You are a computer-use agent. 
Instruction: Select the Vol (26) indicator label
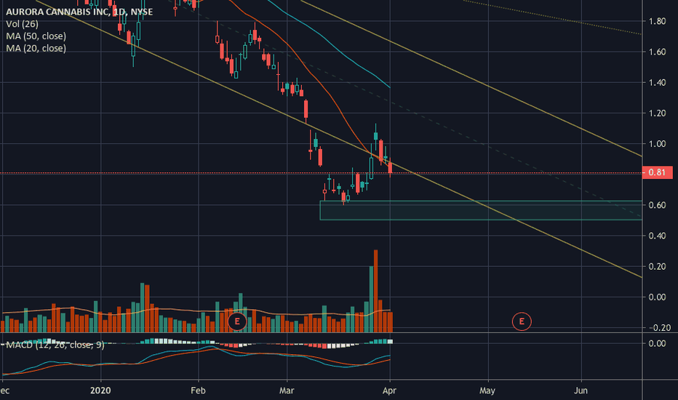tap(22, 24)
